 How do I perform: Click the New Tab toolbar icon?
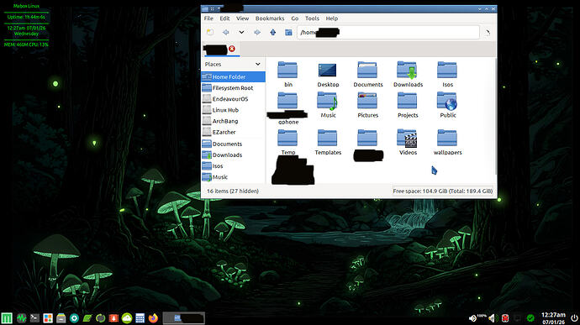point(210,33)
